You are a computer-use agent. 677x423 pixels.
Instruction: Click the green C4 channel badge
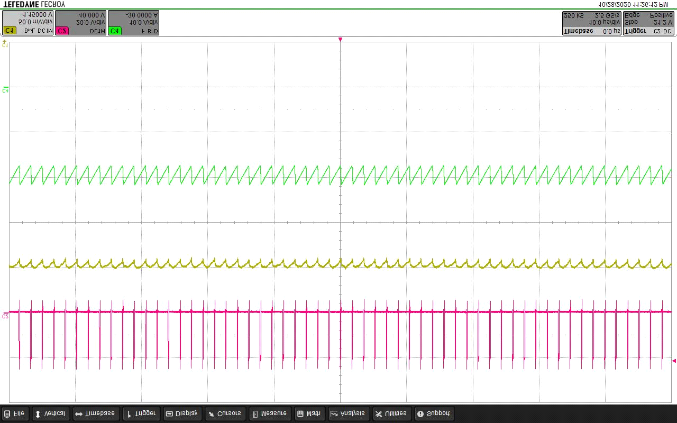(x=115, y=31)
